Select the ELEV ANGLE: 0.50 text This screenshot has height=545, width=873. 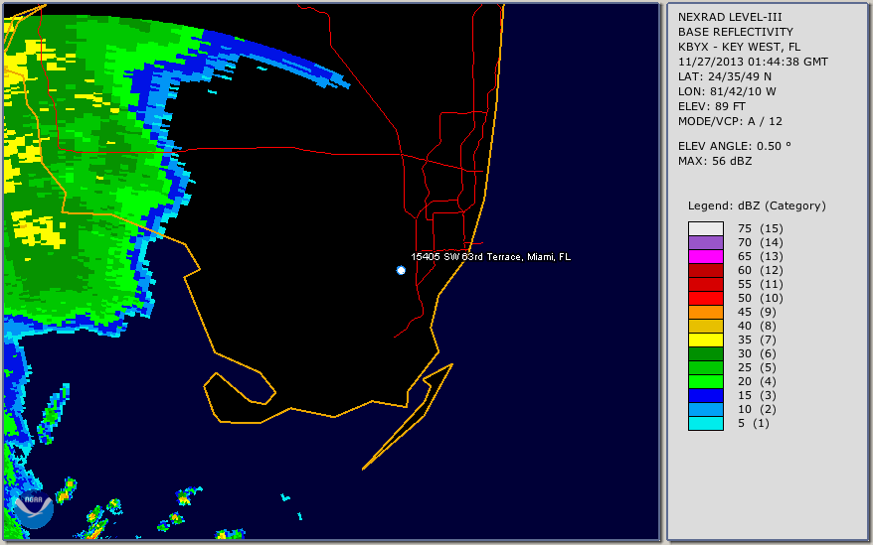click(735, 146)
